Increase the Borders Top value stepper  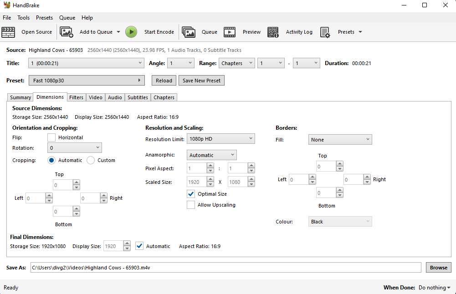click(x=340, y=164)
